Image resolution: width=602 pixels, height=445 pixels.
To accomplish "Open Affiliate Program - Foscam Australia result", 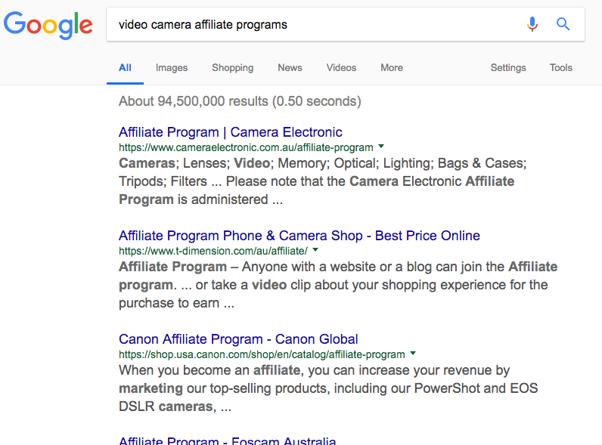I will 228,440.
